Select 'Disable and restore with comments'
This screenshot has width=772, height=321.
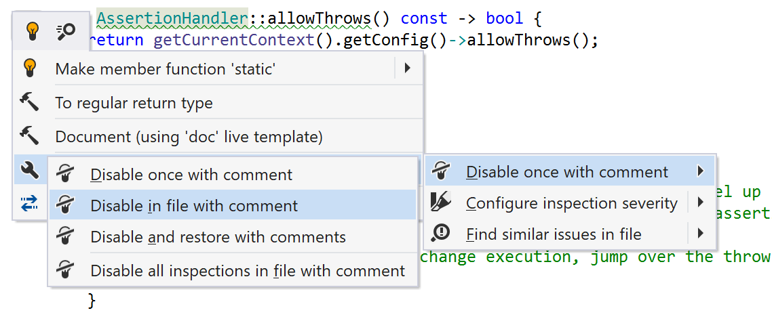coord(218,238)
